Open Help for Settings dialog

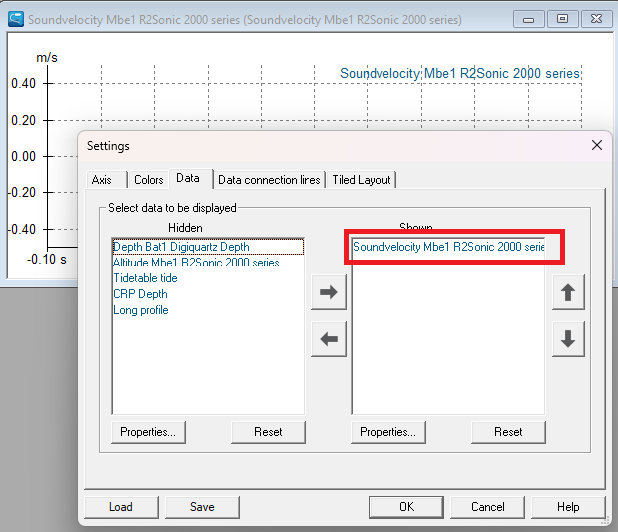coord(568,507)
